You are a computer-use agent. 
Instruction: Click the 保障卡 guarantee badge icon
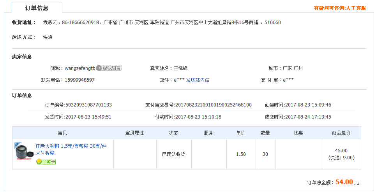[46, 162]
